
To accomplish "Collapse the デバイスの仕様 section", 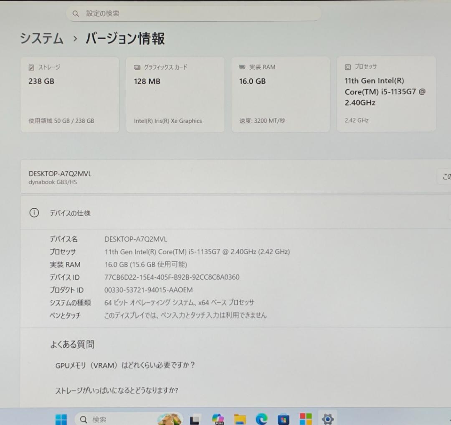I will [70, 213].
